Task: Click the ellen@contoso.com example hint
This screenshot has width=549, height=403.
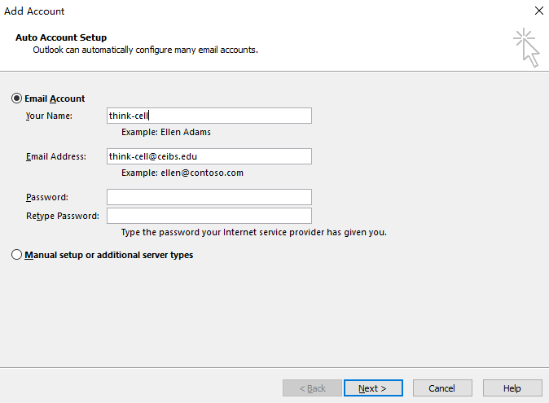Action: 182,173
